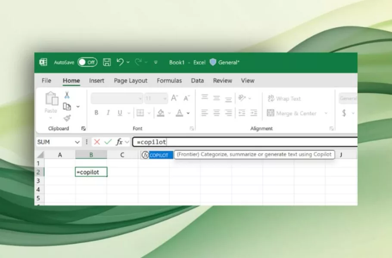Click the Merge & Center button
Viewport: 392px width, 258px height.
(292, 113)
